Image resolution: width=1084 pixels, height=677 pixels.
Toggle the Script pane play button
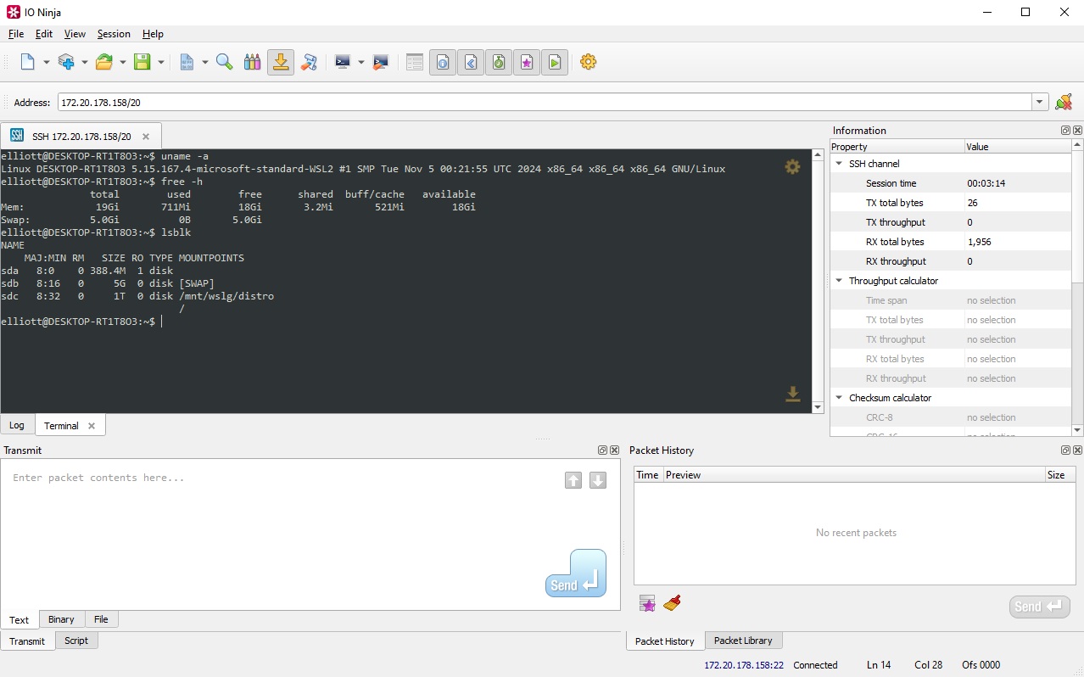555,62
